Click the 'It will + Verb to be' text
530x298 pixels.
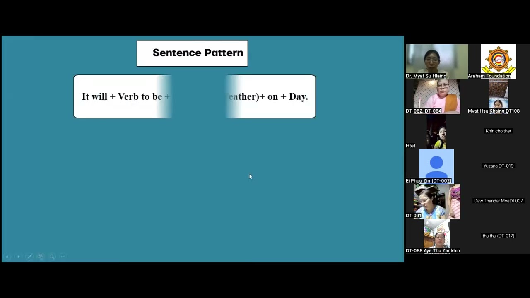pyautogui.click(x=122, y=96)
